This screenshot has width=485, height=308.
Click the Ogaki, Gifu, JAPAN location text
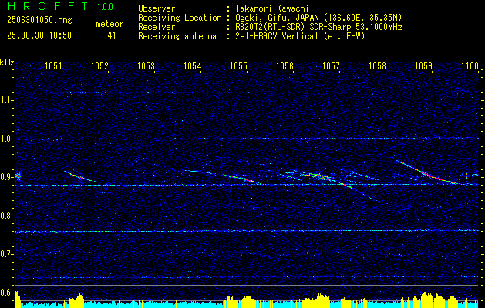(x=318, y=18)
